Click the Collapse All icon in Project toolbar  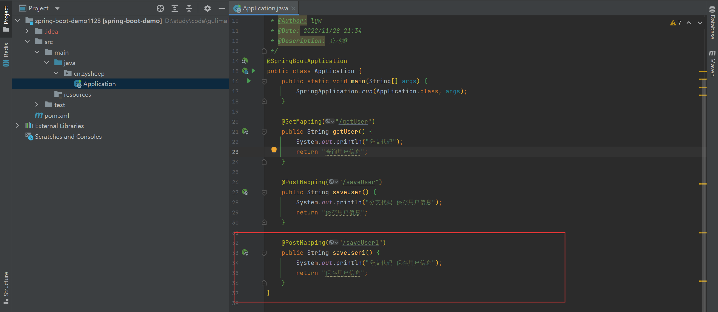click(x=189, y=8)
